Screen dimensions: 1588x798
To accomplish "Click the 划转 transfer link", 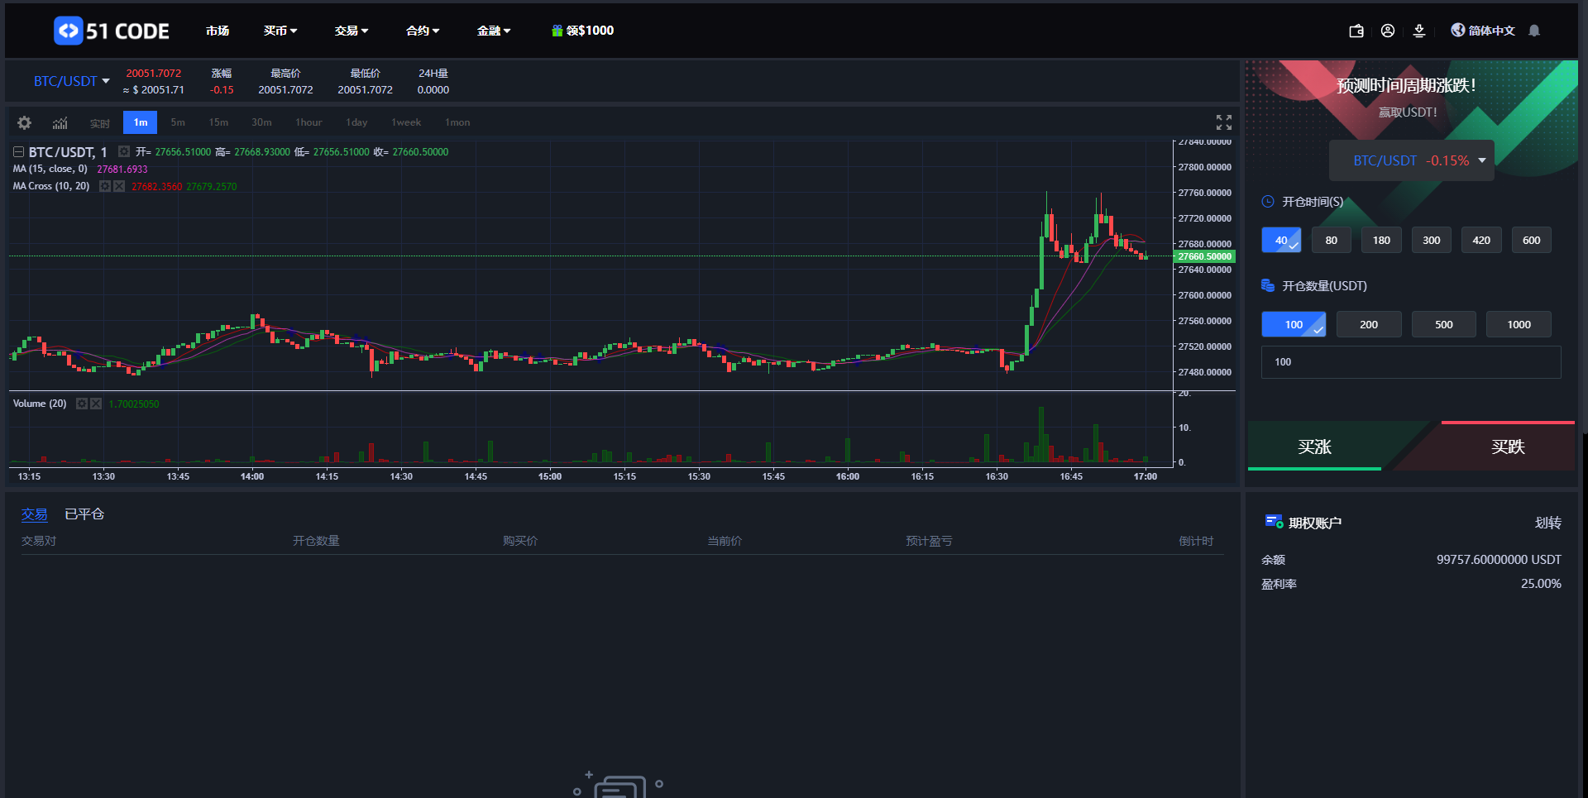I will pyautogui.click(x=1547, y=523).
